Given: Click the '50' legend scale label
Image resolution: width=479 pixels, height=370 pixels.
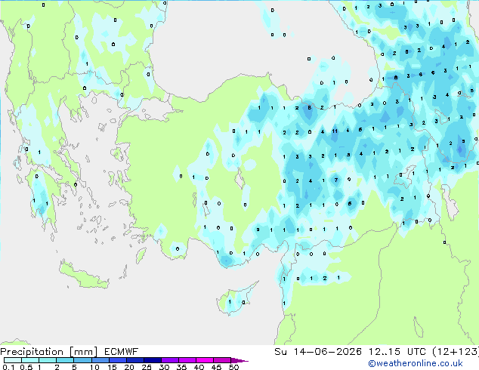Looking at the screenshot, I should click(233, 367).
